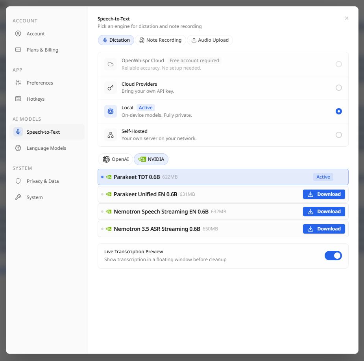The width and height of the screenshot is (364, 361).
Task: Click the brain icon beside Language Models
Action: pos(18,148)
